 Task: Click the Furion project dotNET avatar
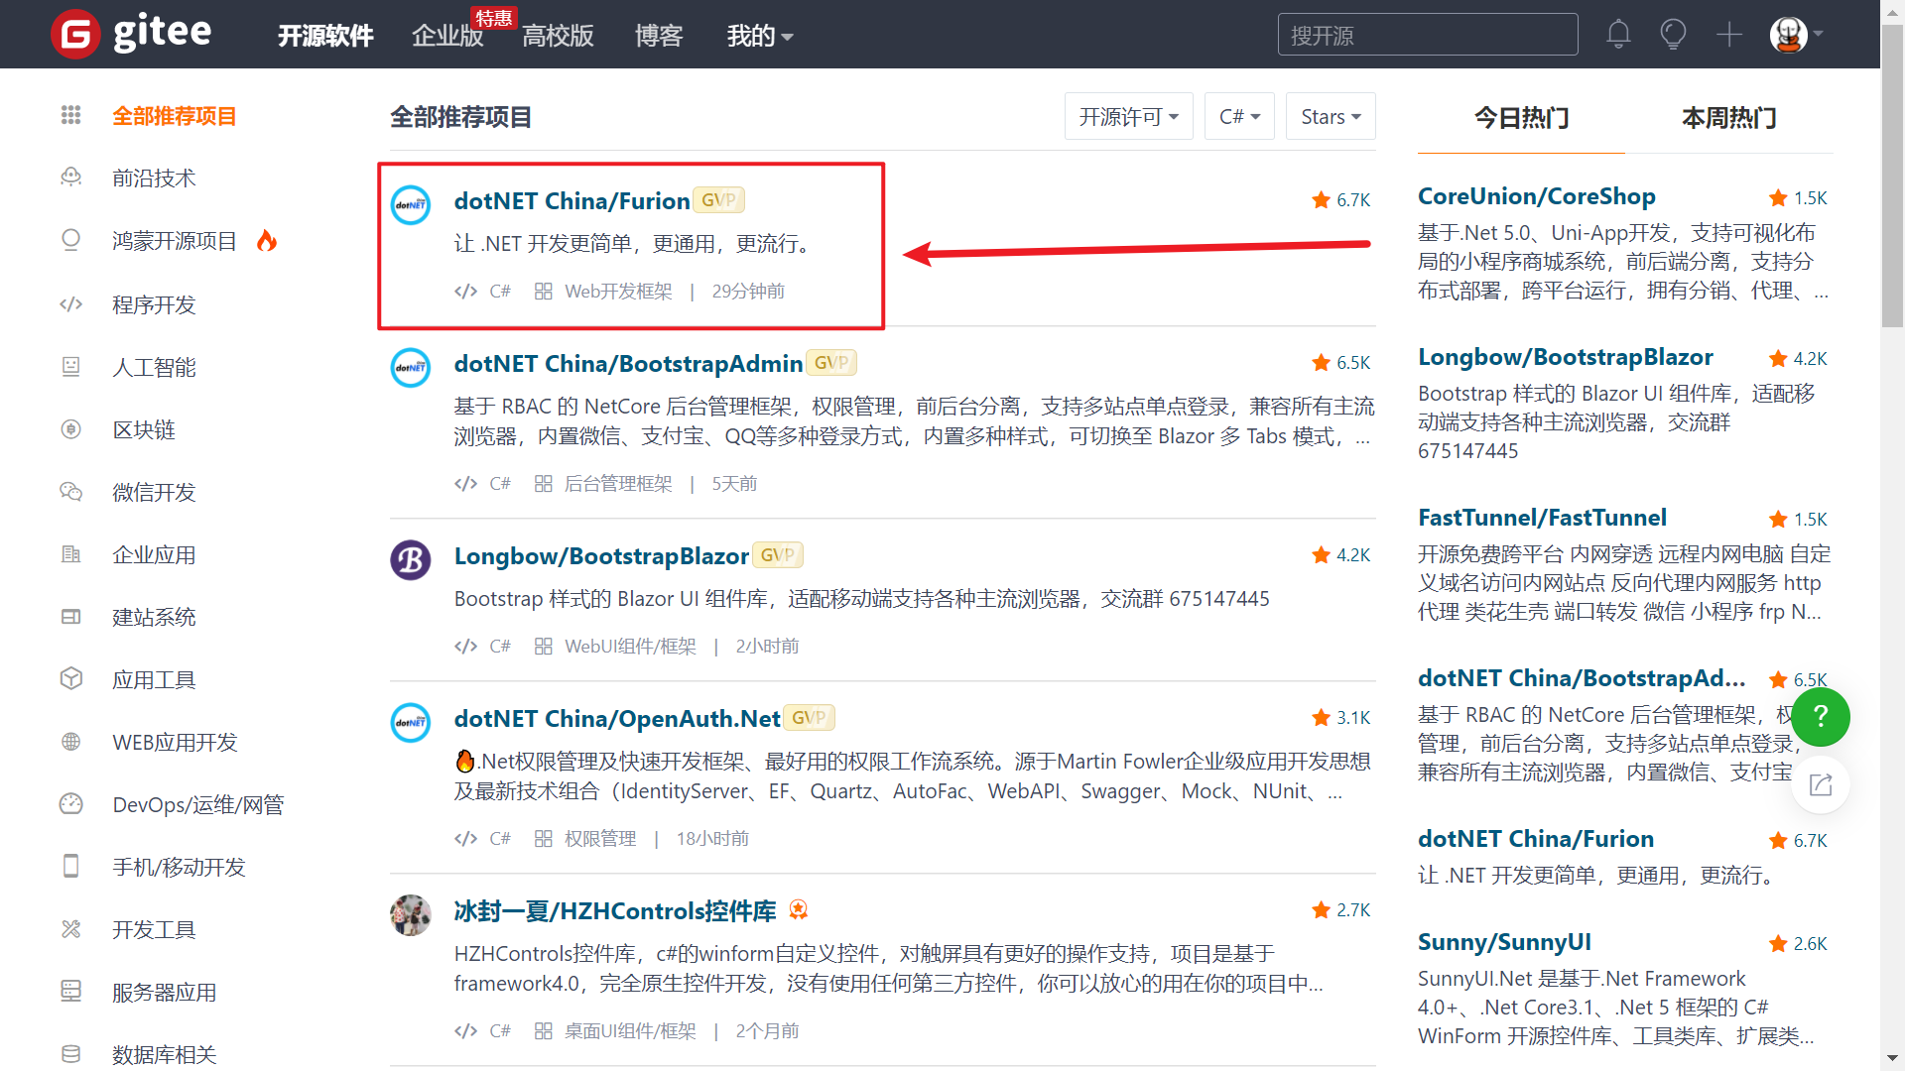point(410,205)
